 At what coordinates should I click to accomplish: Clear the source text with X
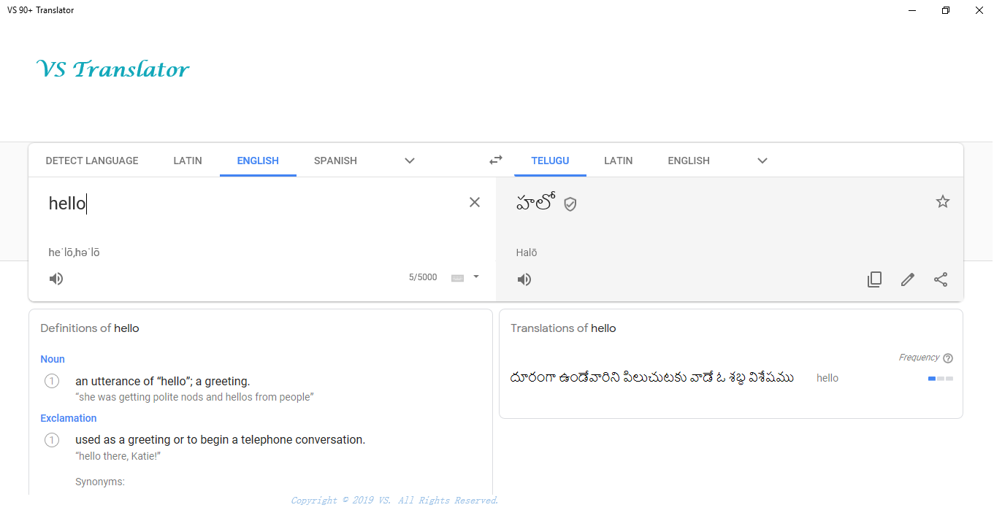click(x=475, y=202)
